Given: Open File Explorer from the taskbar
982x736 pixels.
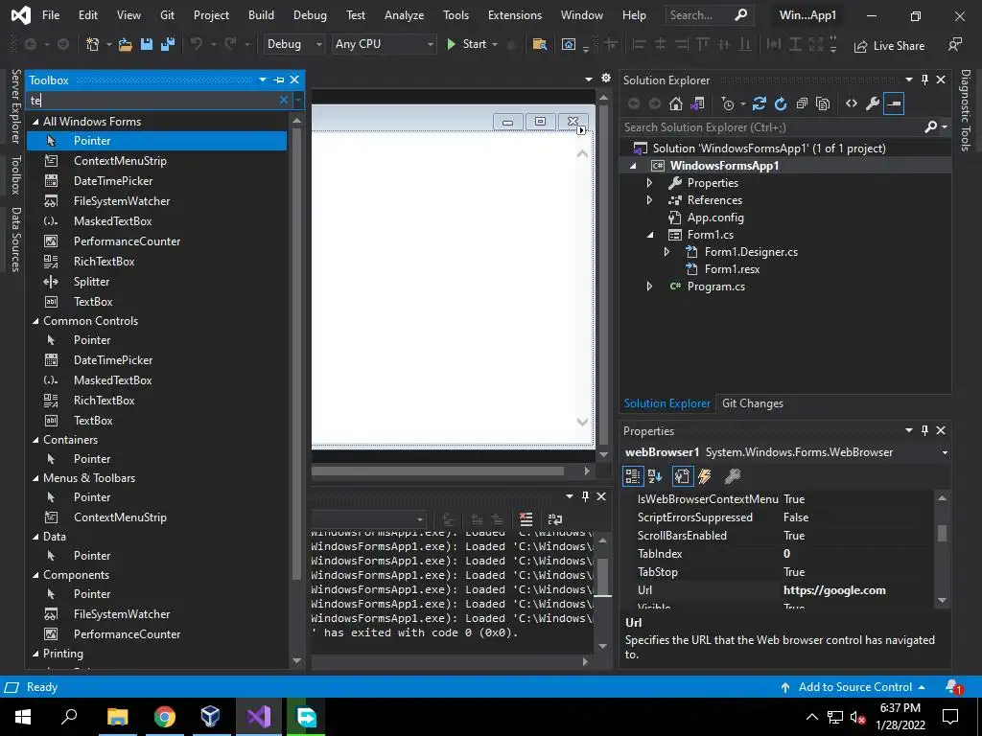Looking at the screenshot, I should click(x=117, y=717).
